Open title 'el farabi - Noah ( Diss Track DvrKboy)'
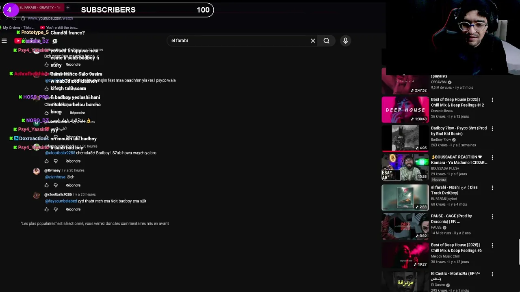The image size is (520, 292). click(x=454, y=190)
